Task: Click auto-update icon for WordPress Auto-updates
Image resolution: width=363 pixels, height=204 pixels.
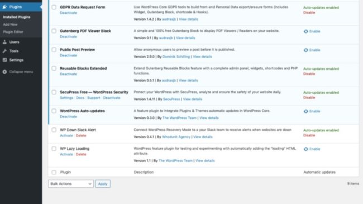Action: [306, 111]
